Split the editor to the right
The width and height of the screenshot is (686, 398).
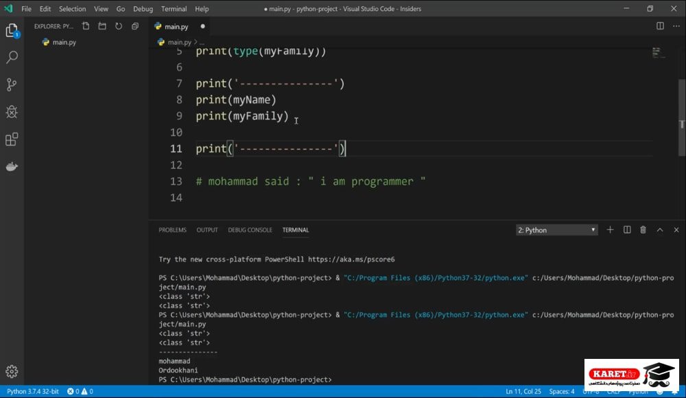coord(660,26)
